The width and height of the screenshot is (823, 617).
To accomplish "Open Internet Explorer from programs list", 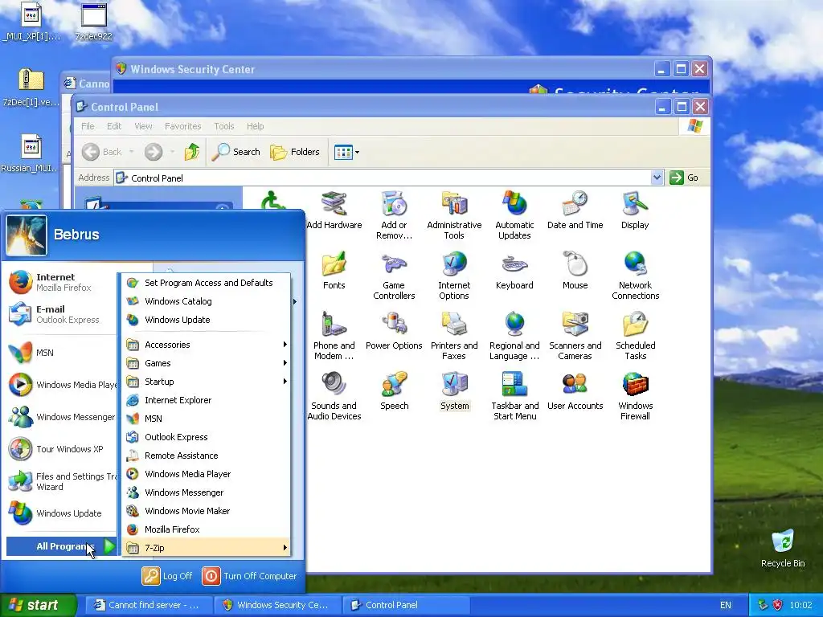I will [x=207, y=400].
